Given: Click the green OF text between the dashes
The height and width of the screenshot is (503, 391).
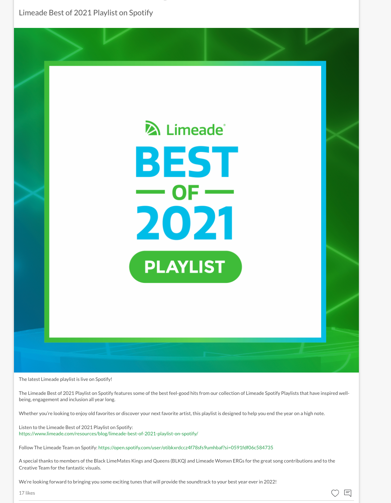Looking at the screenshot, I should click(x=185, y=193).
